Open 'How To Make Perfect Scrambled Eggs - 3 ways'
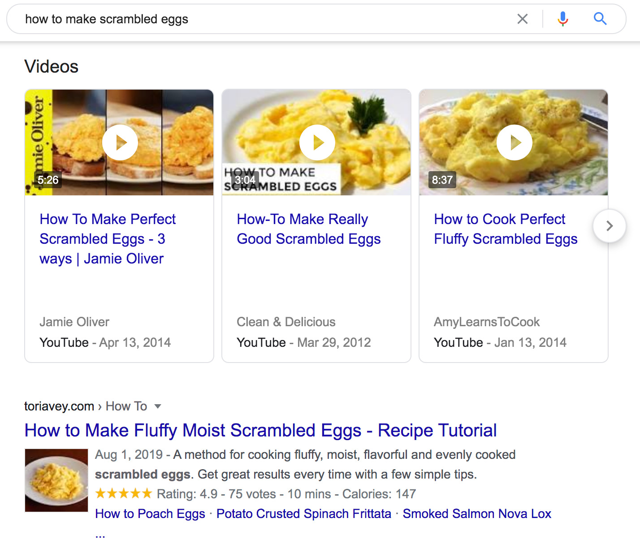Viewport: 640px width, 544px height. 108,239
